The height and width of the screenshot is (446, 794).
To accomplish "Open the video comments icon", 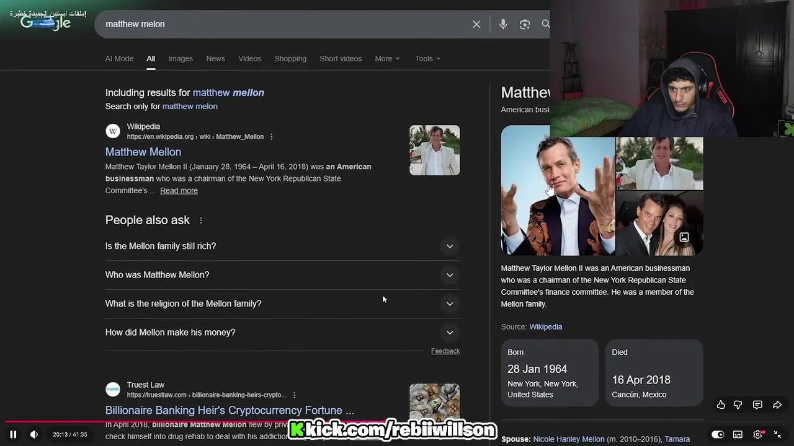I will click(757, 404).
